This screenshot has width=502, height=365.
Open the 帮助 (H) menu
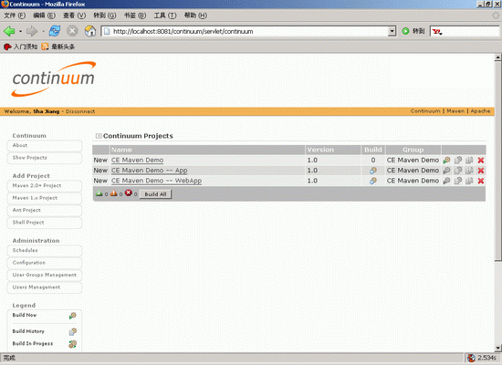point(195,16)
